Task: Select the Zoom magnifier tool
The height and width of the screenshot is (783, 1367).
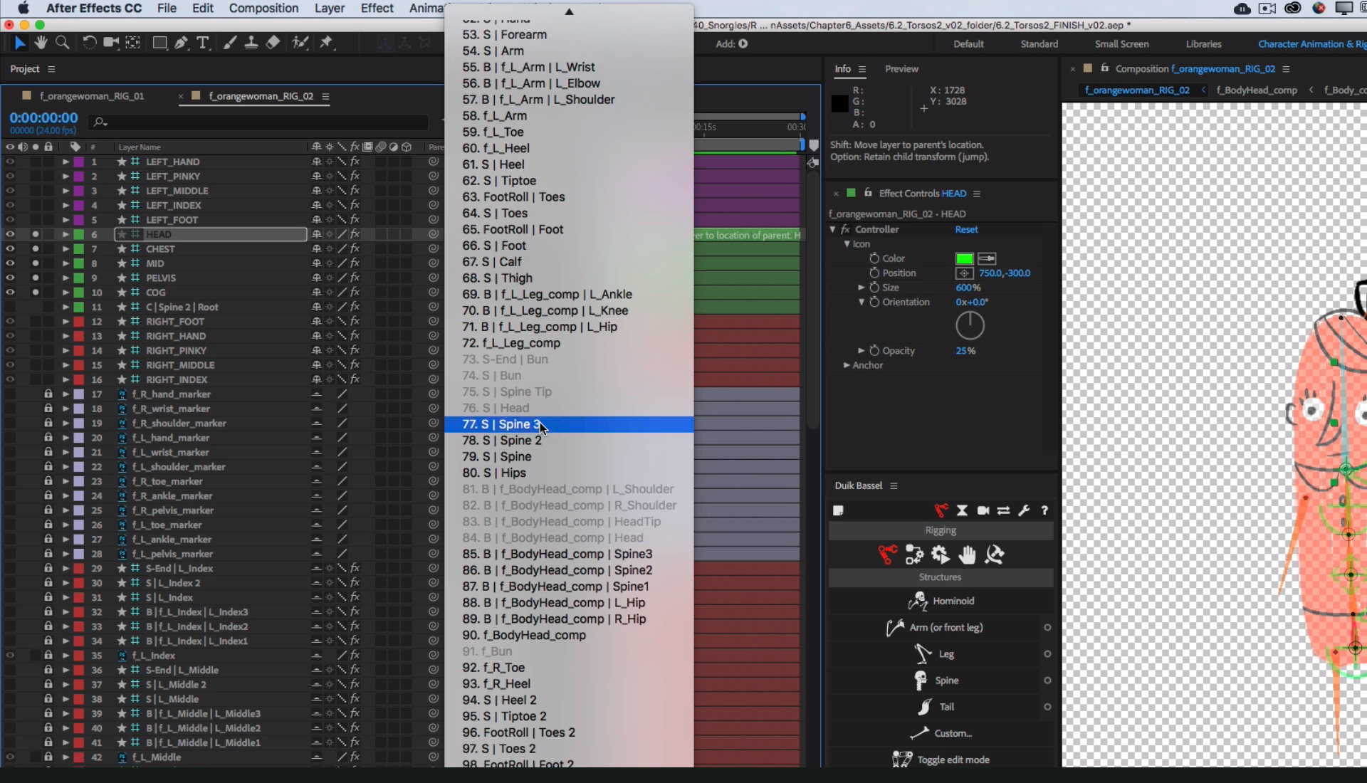Action: pyautogui.click(x=63, y=43)
